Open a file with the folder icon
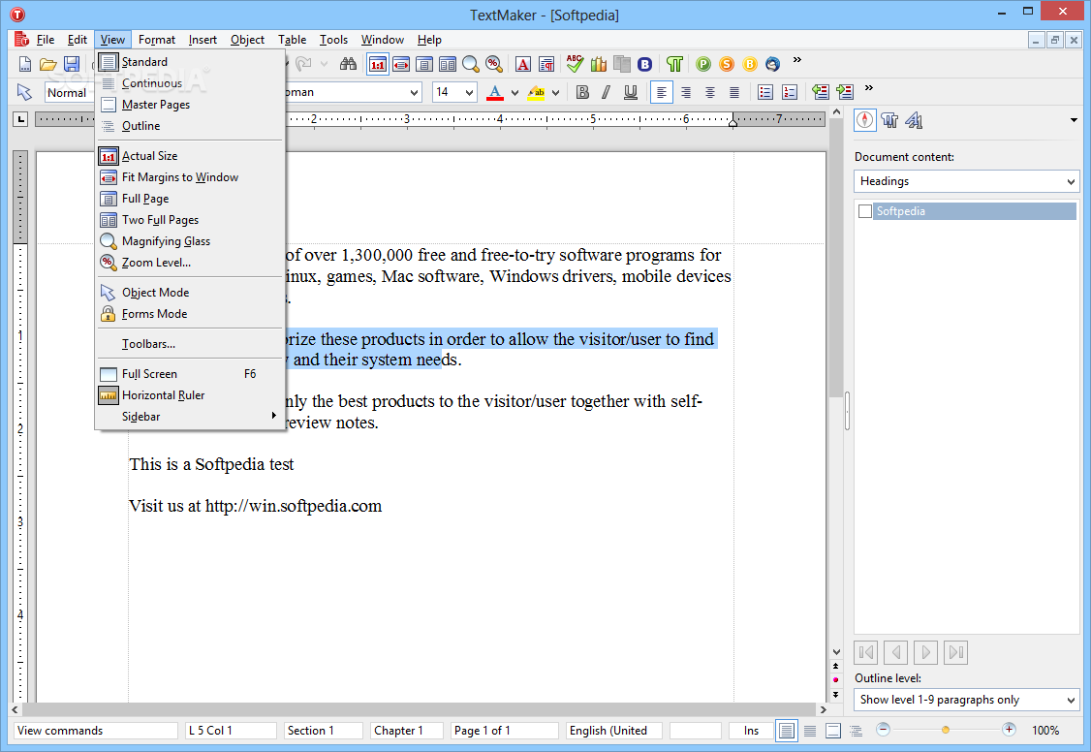The image size is (1091, 752). [x=48, y=65]
